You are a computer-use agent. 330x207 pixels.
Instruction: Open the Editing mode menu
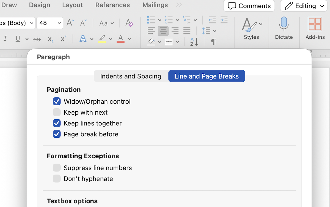tap(303, 5)
